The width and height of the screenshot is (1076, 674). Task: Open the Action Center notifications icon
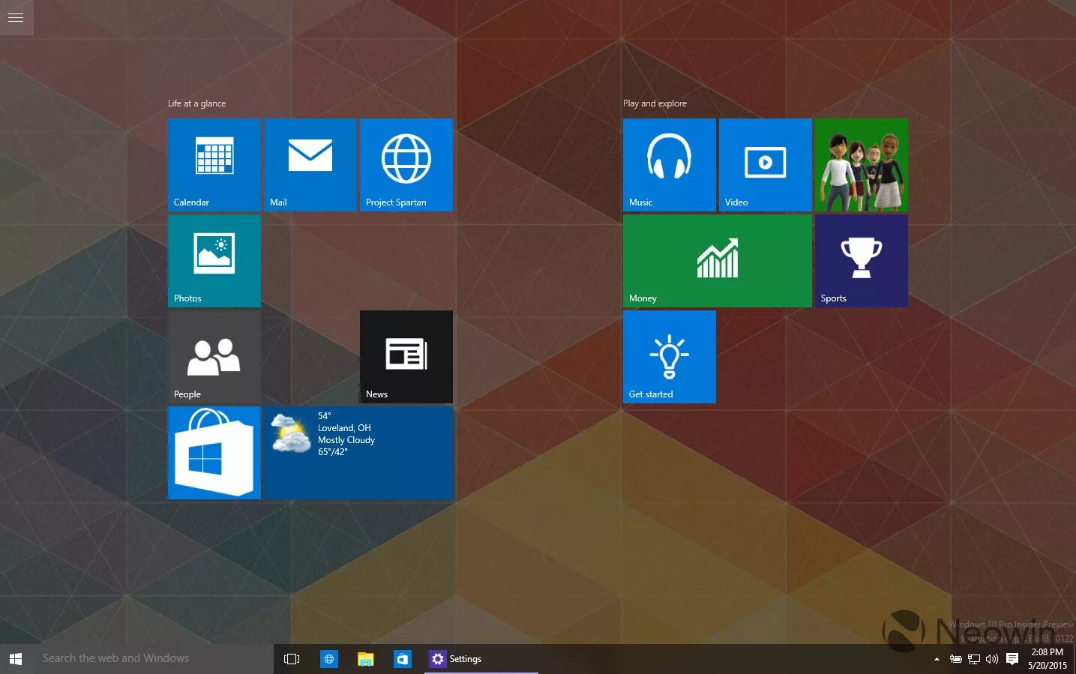point(1012,658)
